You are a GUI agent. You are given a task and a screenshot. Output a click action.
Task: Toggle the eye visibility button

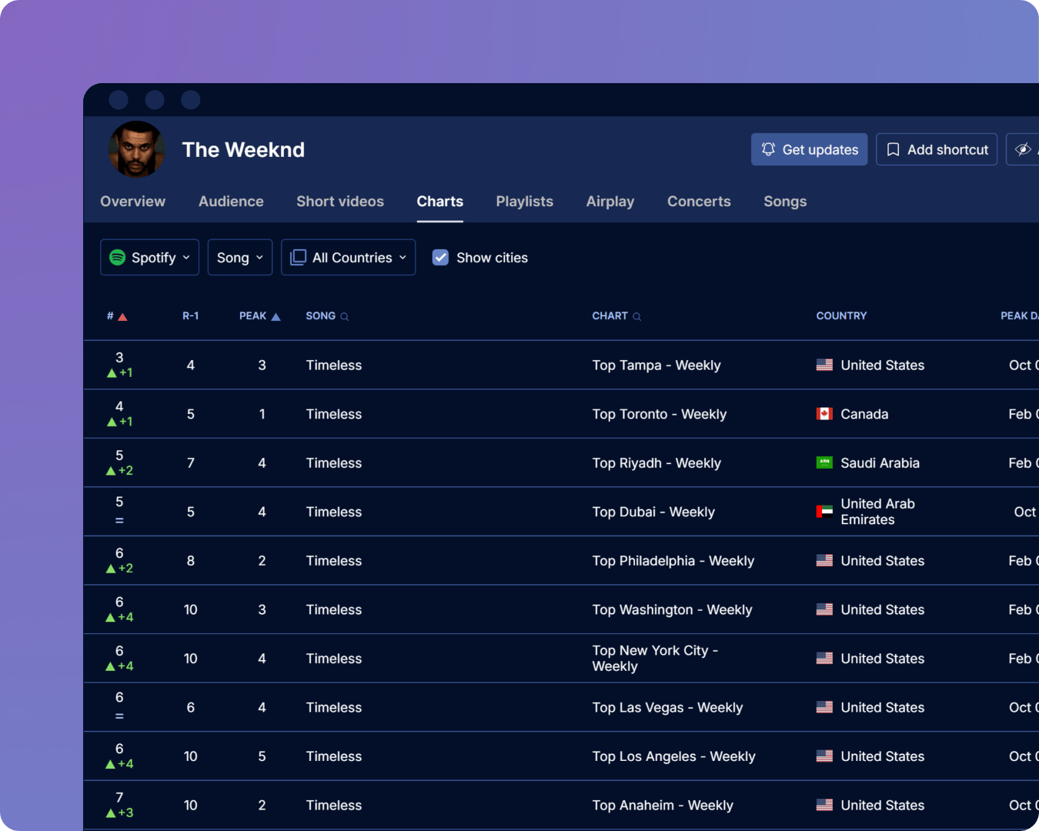[1023, 149]
